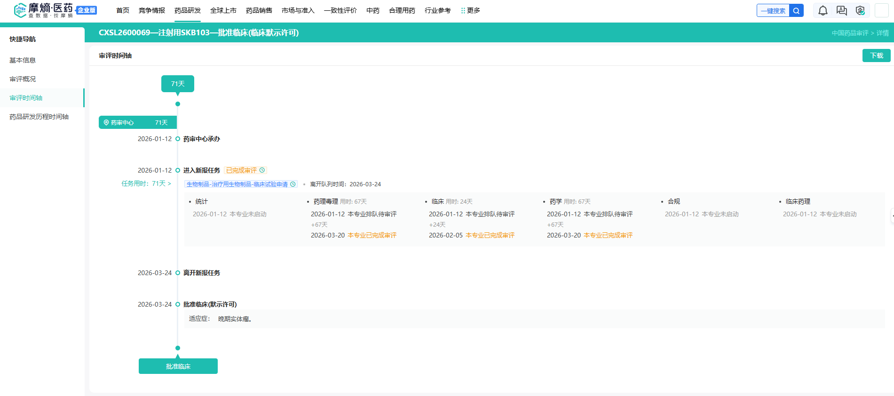Click the collapse handle on right edge

click(x=892, y=216)
